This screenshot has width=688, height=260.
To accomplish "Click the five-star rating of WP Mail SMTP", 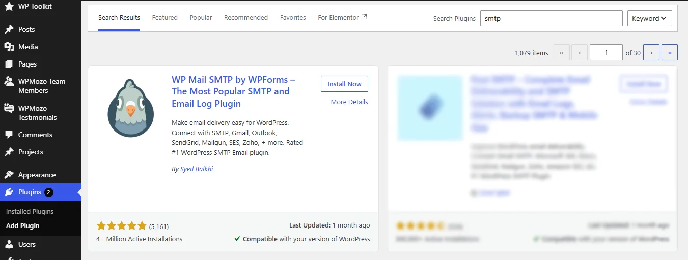I will [x=121, y=225].
